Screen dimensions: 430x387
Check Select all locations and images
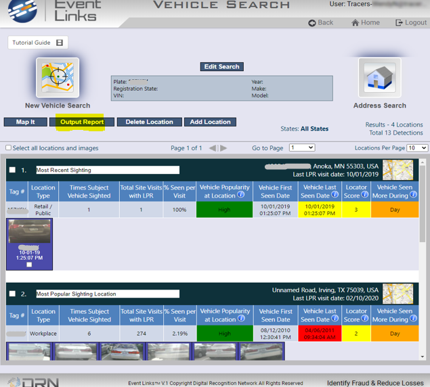pyautogui.click(x=9, y=147)
